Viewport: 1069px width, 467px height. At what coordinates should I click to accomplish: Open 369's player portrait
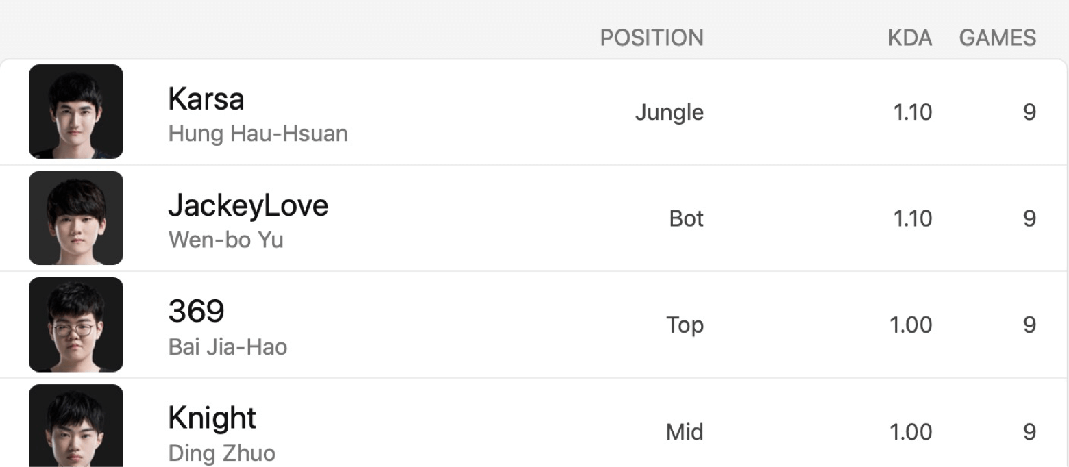[76, 325]
